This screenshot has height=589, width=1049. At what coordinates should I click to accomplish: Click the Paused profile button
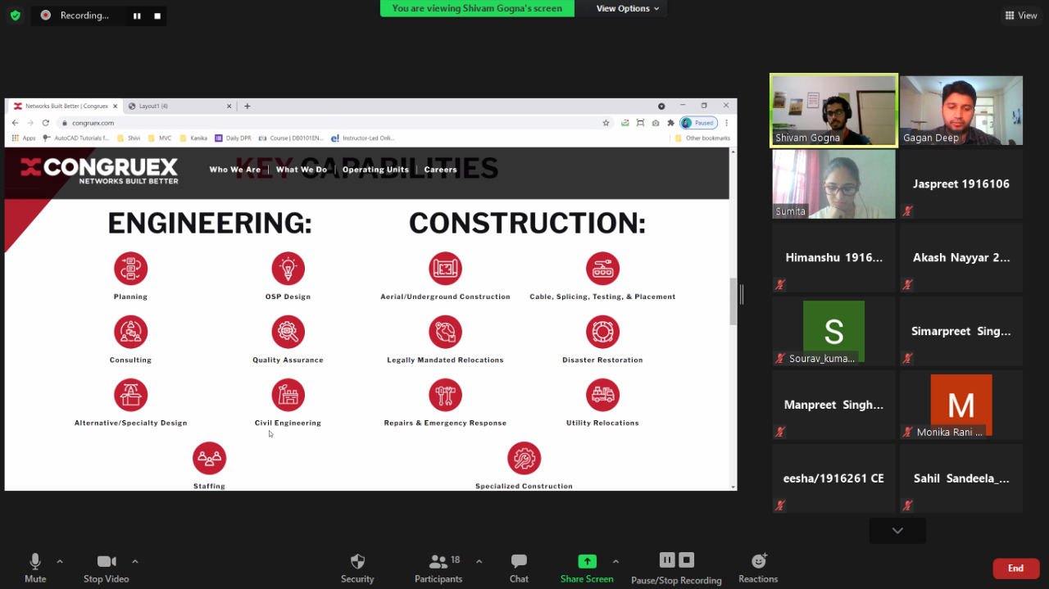click(698, 123)
